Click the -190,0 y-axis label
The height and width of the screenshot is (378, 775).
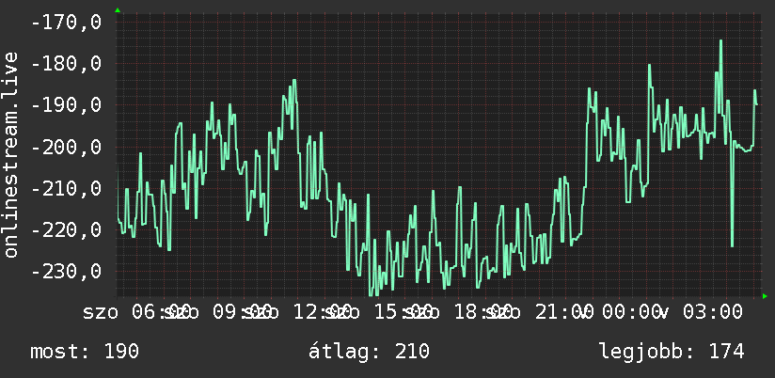pyautogui.click(x=66, y=105)
